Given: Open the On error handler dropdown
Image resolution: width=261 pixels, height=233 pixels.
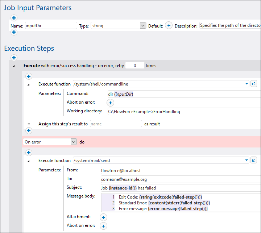Looking at the screenshot, I should tap(74, 142).
